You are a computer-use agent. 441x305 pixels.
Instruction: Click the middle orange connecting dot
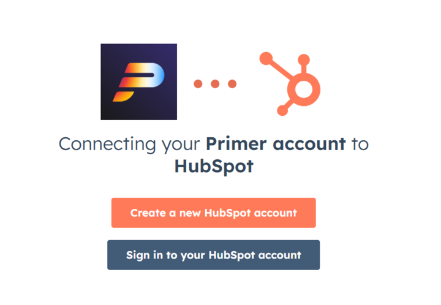coord(215,84)
